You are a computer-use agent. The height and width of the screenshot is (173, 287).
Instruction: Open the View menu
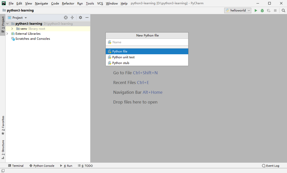(x=28, y=3)
